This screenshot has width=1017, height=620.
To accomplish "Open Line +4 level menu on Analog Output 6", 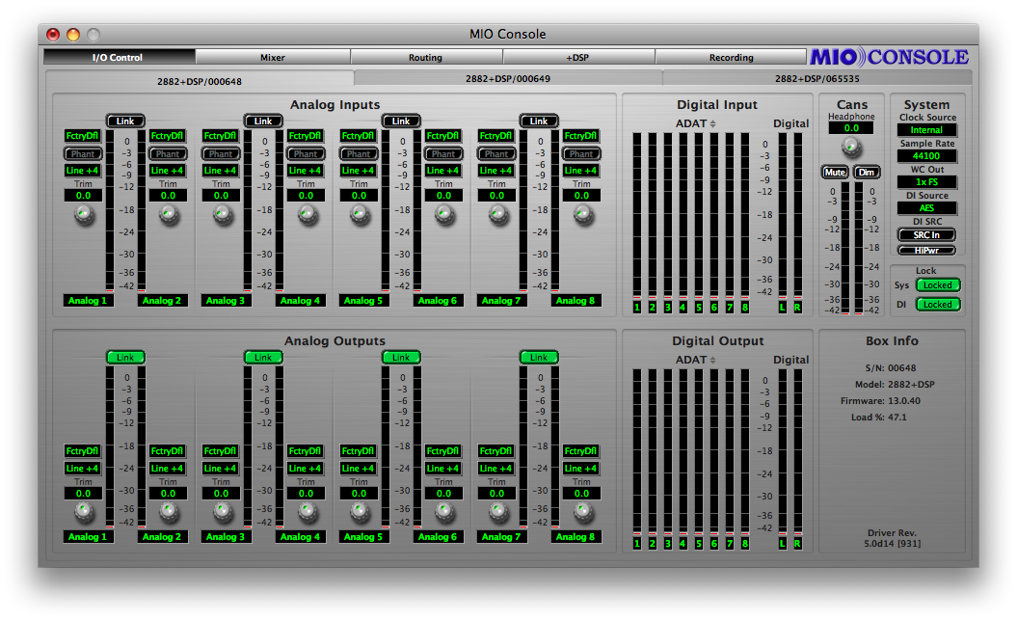I will (443, 469).
